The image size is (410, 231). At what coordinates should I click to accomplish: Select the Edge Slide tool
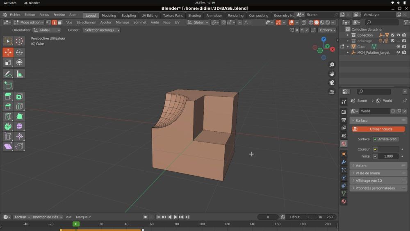tap(8, 136)
